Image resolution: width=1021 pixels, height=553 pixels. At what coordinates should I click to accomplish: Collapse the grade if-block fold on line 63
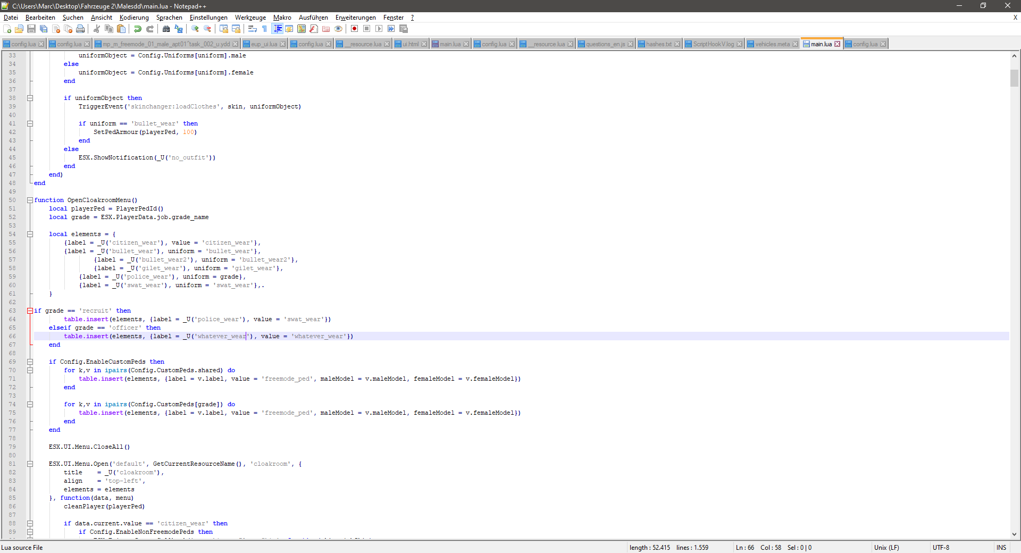(30, 311)
